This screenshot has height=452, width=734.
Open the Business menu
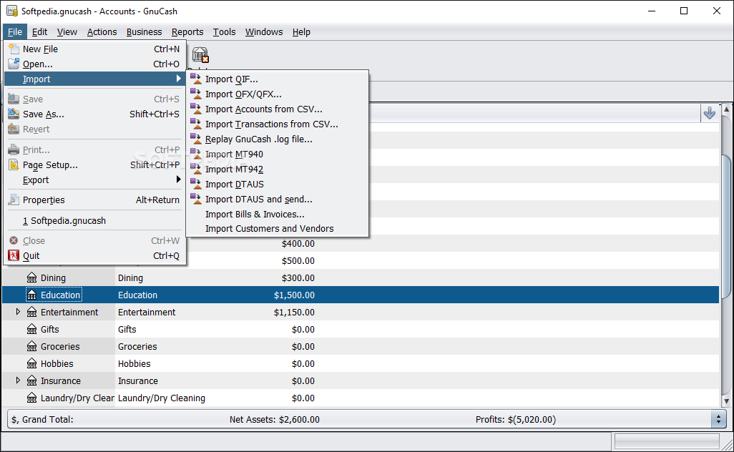145,31
